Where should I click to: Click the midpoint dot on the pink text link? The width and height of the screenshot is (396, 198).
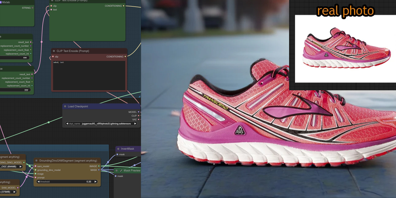(42, 42)
